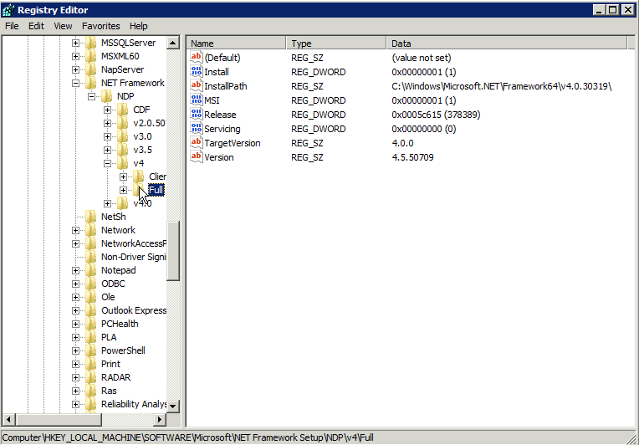This screenshot has width=639, height=445.
Task: Click the MSXML60 folder icon
Action: tap(91, 56)
